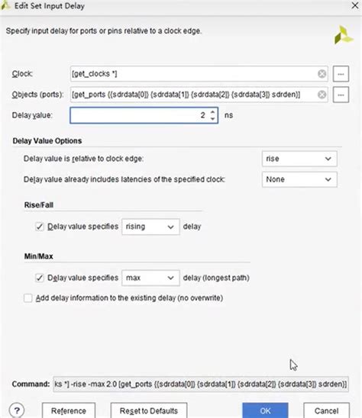The image size is (362, 418).
Task: Uncheck Rise/Fall delay value specifies checkbox
Action: [x=40, y=227]
